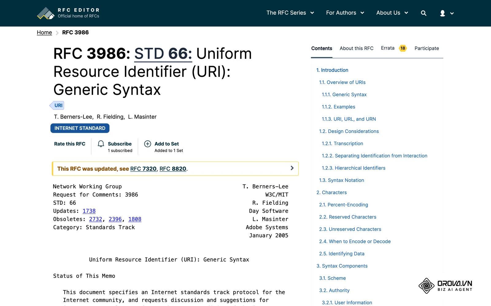The width and height of the screenshot is (491, 306).
Task: Jump to 1.1.1. Generic Syntax section
Action: [x=344, y=95]
